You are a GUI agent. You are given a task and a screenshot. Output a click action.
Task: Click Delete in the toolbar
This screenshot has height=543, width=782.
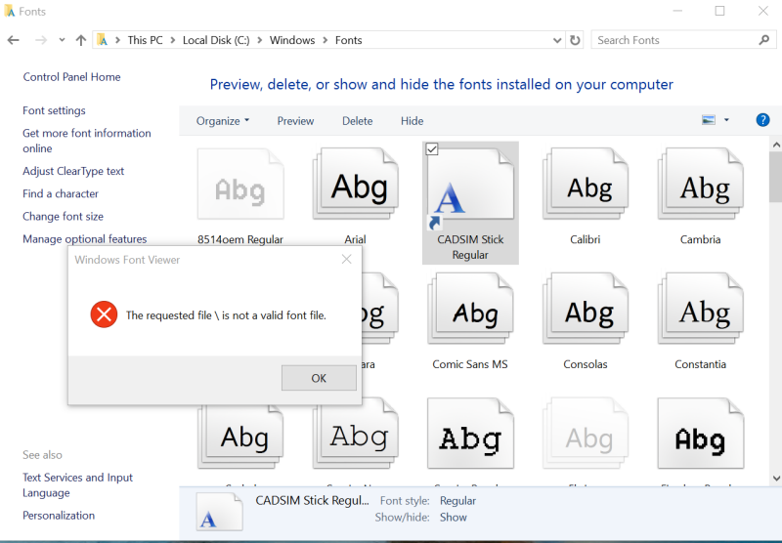(357, 121)
